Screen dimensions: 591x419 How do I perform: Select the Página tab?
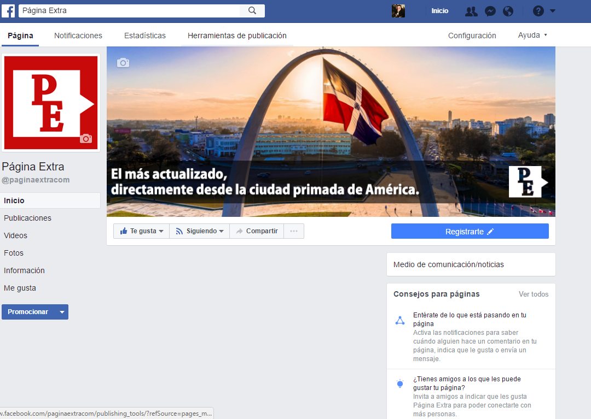tap(20, 36)
